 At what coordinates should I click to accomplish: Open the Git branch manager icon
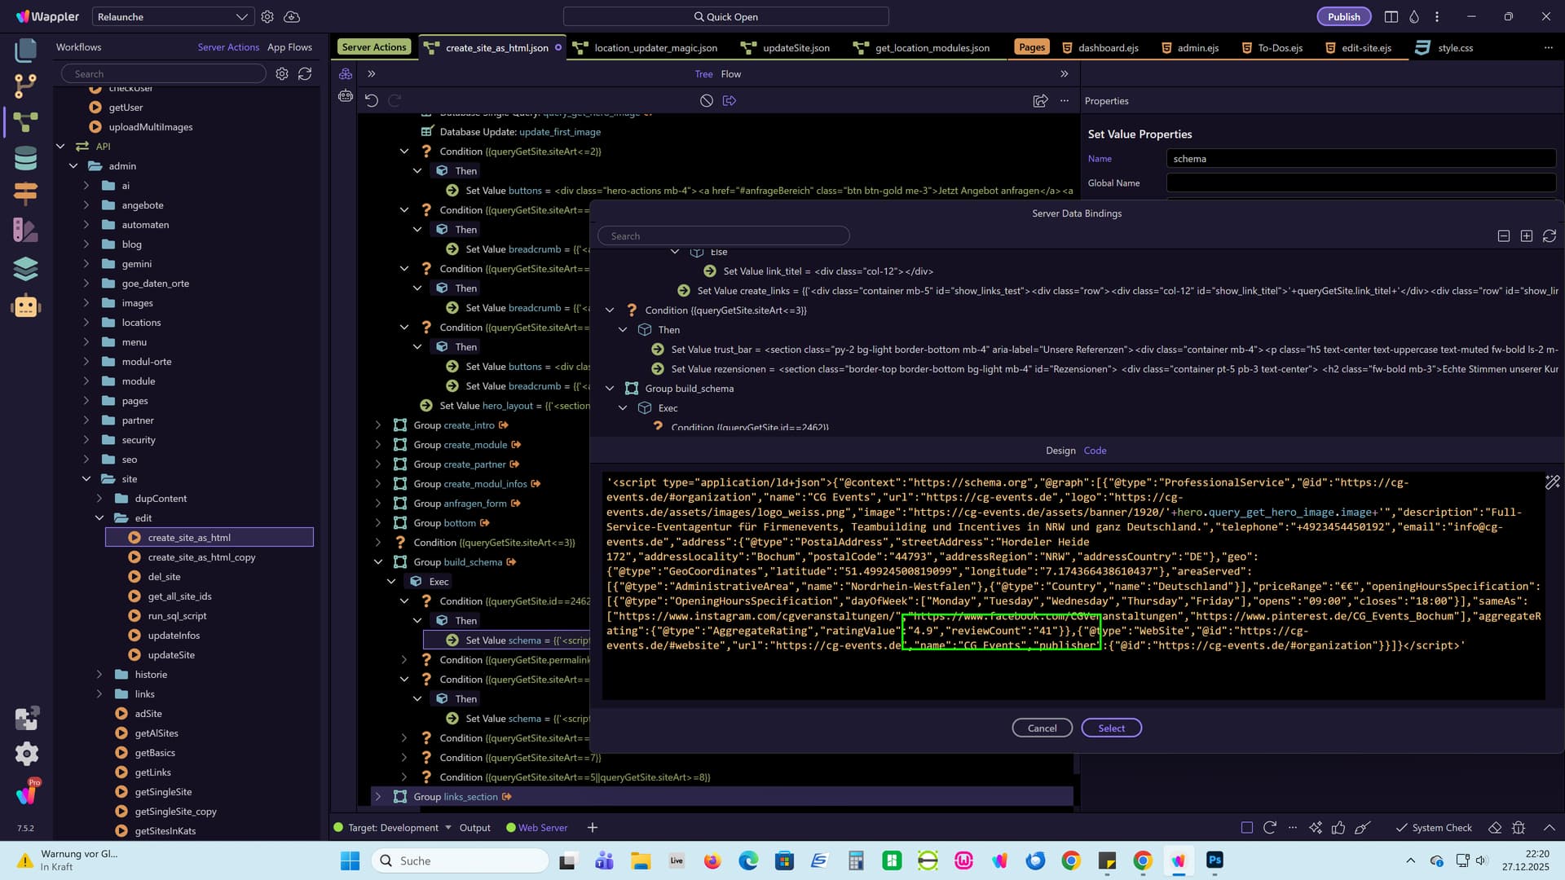coord(25,85)
